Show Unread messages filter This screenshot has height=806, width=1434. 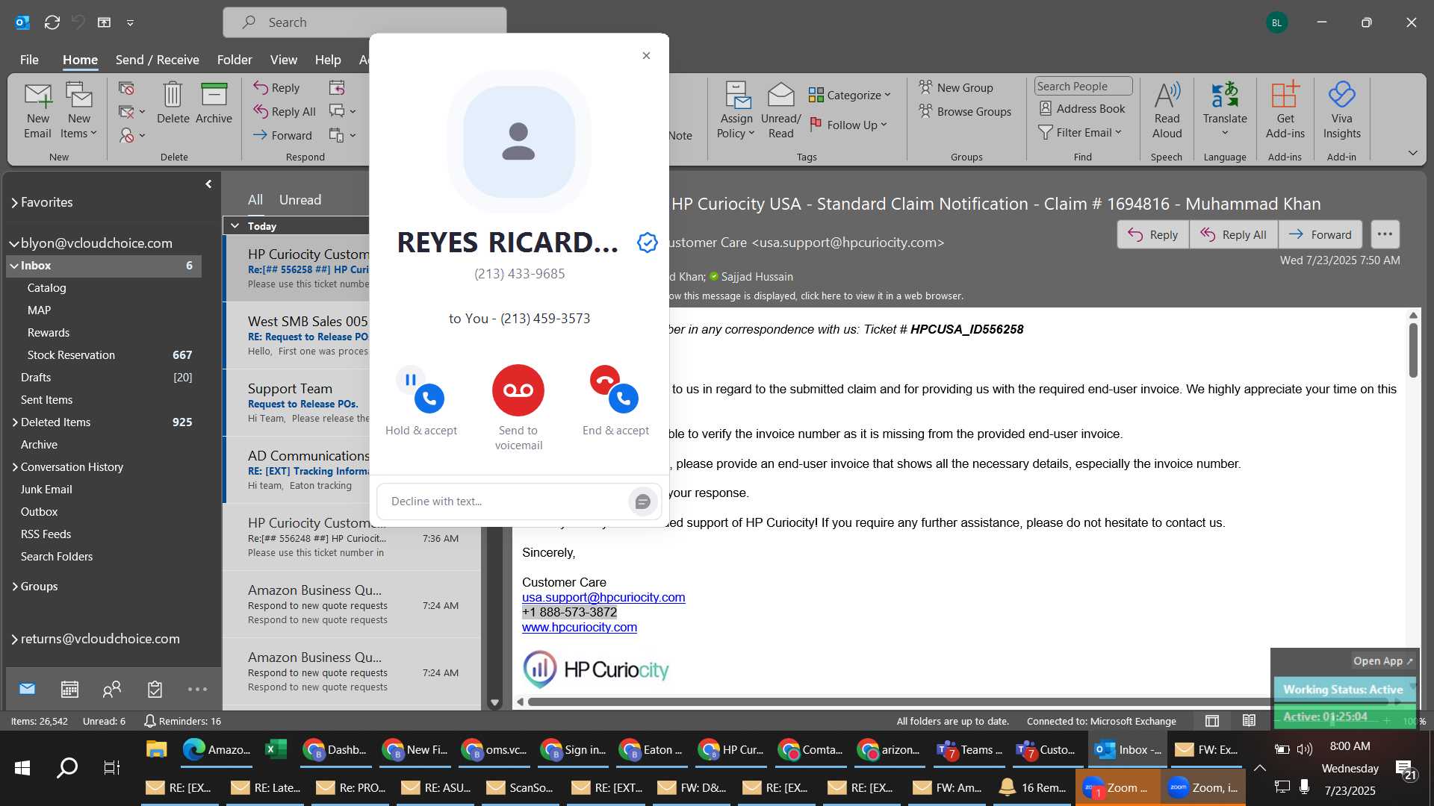[300, 200]
